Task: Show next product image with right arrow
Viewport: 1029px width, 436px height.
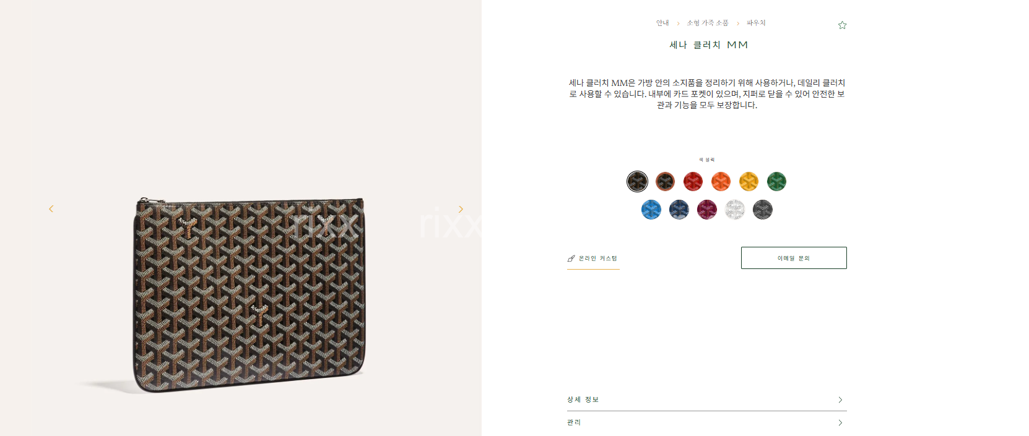Action: pos(461,209)
